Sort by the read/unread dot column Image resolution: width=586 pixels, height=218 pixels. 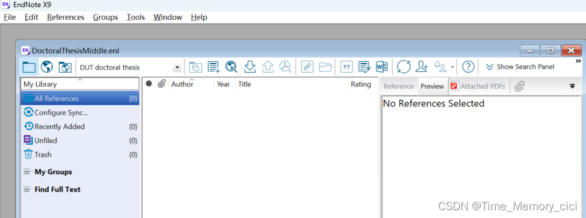click(x=148, y=84)
